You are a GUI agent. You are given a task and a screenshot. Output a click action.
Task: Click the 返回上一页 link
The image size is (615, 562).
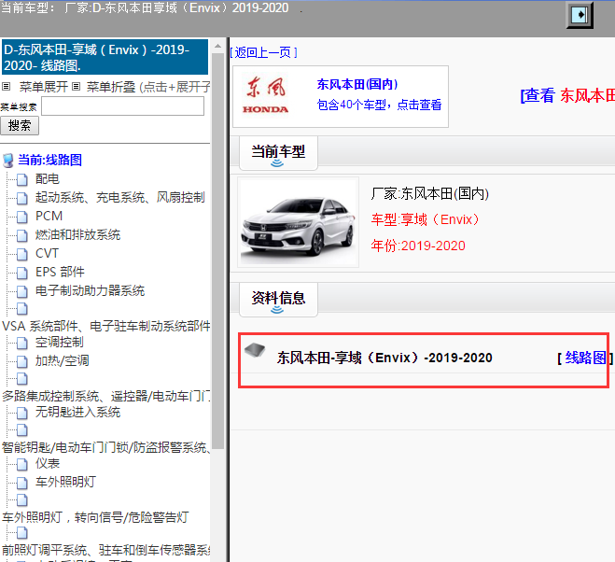point(263,52)
